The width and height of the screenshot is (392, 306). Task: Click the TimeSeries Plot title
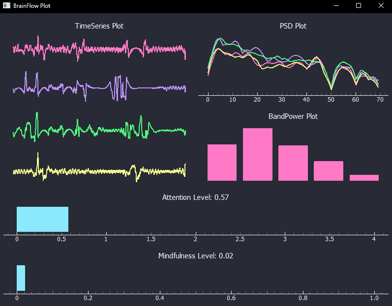tap(99, 26)
